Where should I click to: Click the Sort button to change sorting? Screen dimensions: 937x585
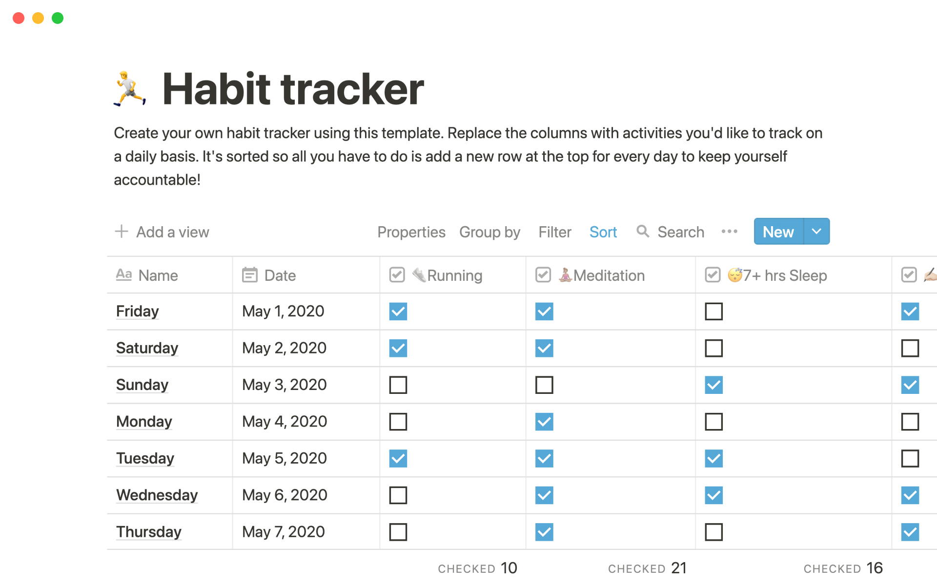(x=603, y=231)
